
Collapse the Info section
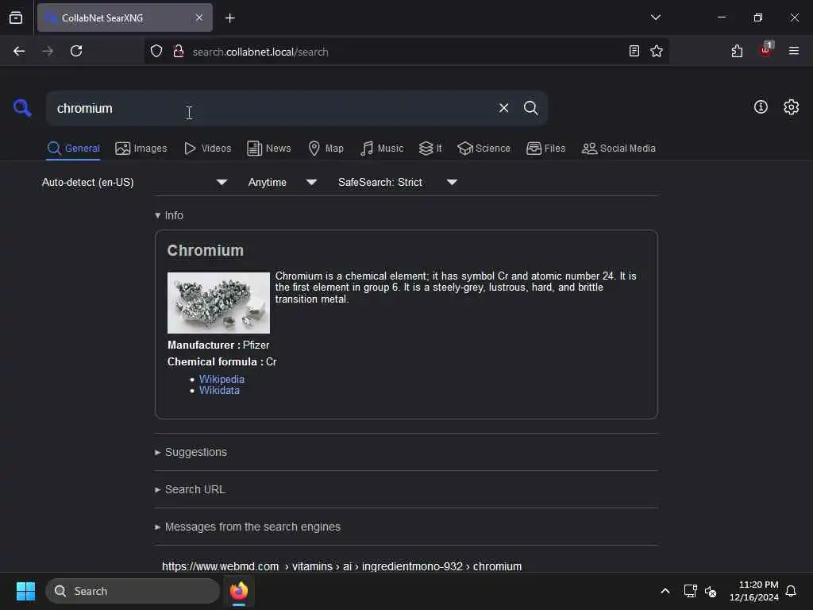169,215
